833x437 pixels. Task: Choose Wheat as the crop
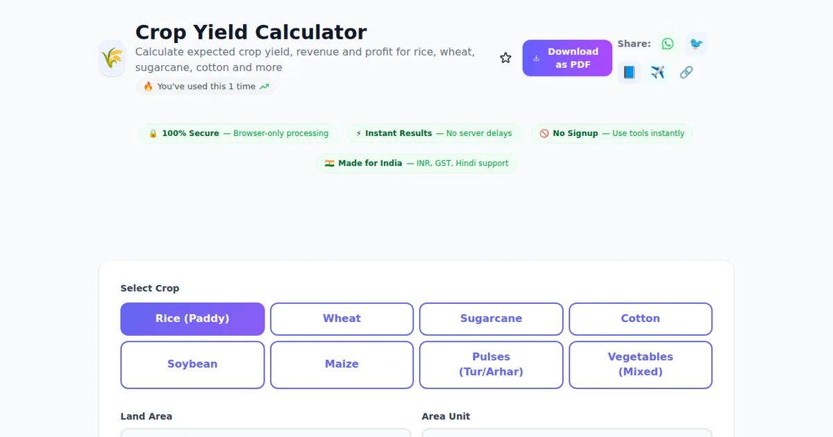(x=342, y=319)
